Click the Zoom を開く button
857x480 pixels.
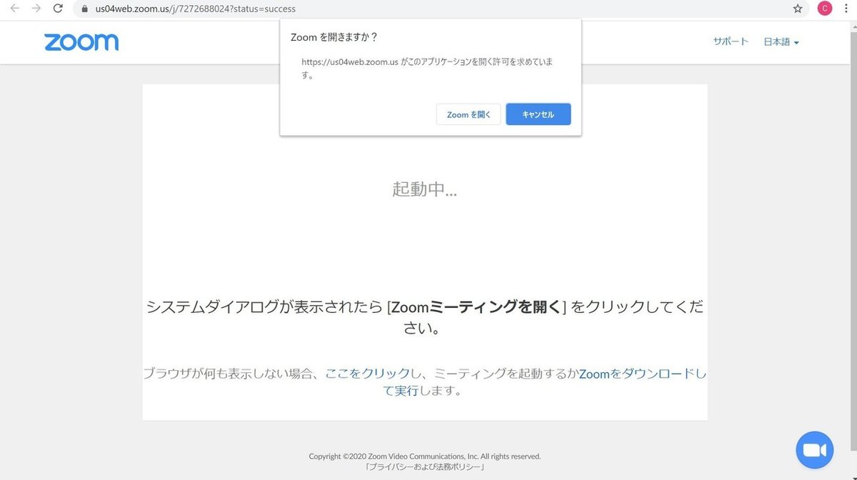[x=468, y=114]
